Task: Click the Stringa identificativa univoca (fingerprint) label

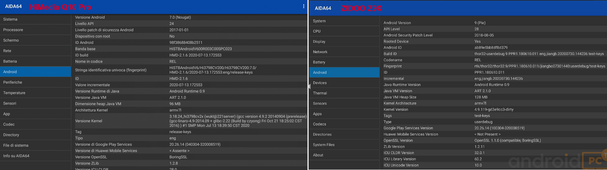Action: tap(110, 70)
